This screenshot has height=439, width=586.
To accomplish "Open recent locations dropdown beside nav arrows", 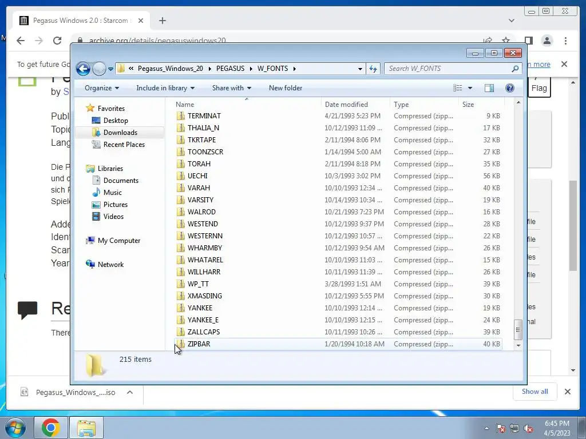I will 110,69.
